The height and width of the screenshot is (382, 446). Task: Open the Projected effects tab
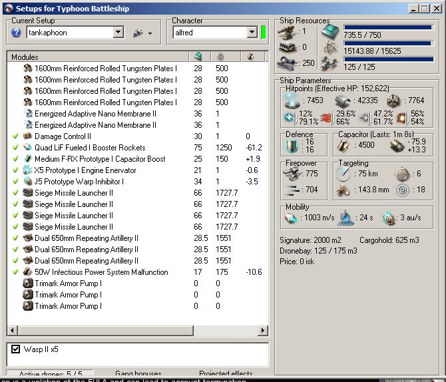click(x=226, y=373)
